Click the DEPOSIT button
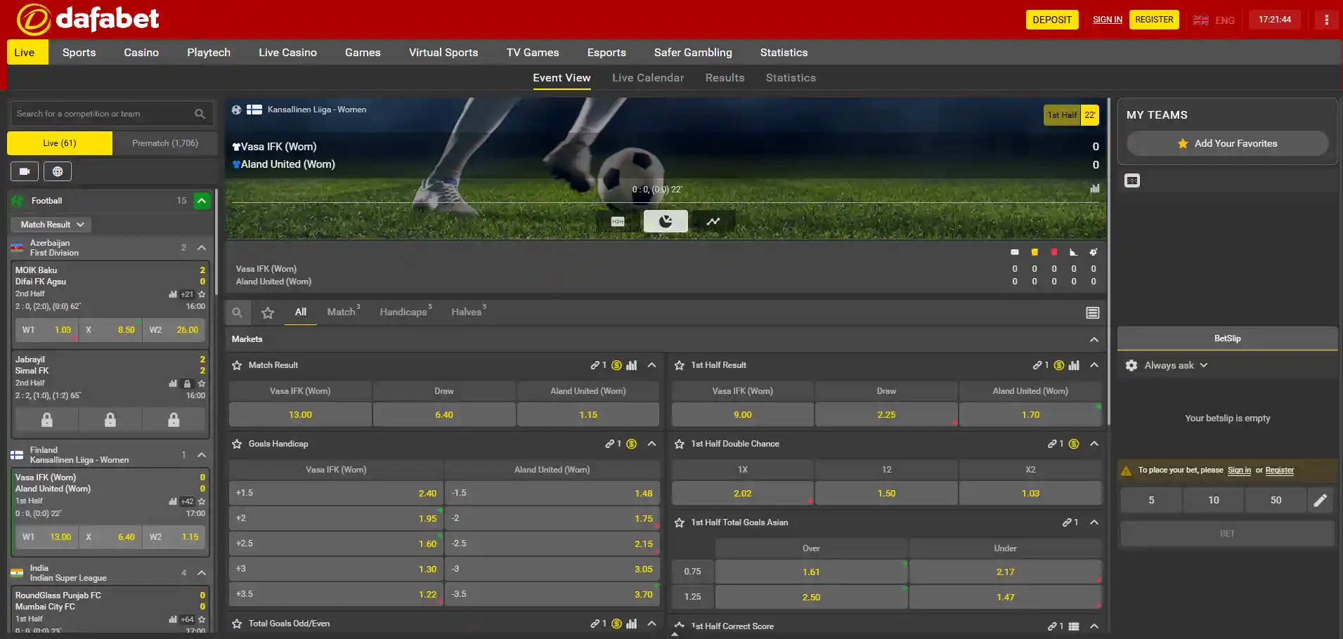Image resolution: width=1343 pixels, height=639 pixels. [x=1052, y=20]
